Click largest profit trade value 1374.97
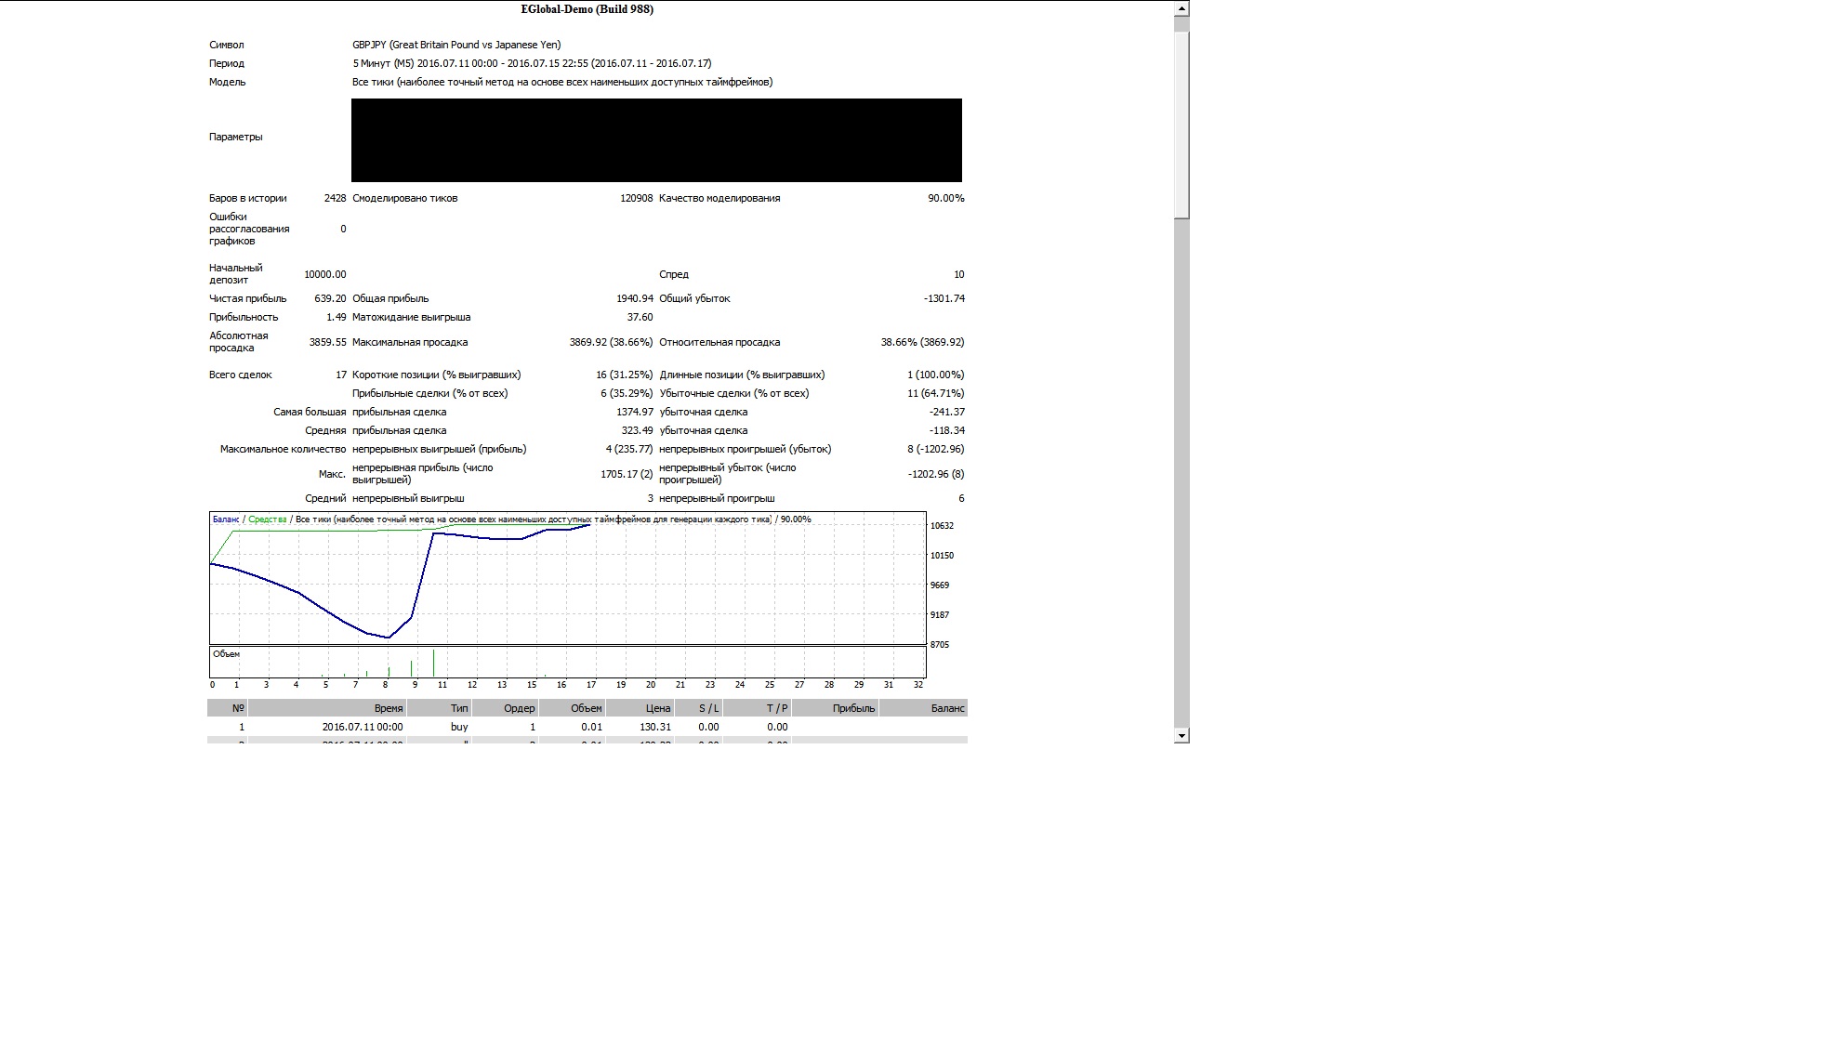Screen dimensions: 1848x1052 [635, 412]
